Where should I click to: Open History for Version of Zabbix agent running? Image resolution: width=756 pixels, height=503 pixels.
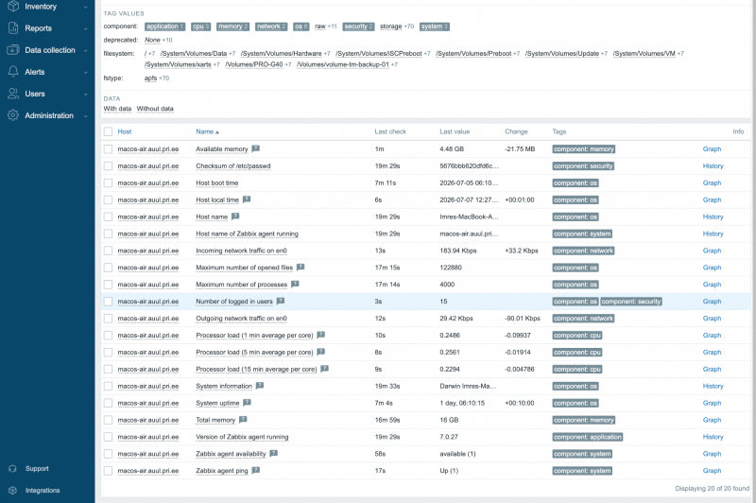pos(713,437)
